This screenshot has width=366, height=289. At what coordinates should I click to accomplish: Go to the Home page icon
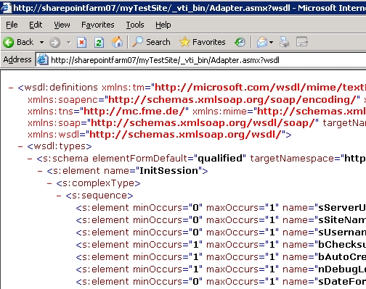(117, 42)
